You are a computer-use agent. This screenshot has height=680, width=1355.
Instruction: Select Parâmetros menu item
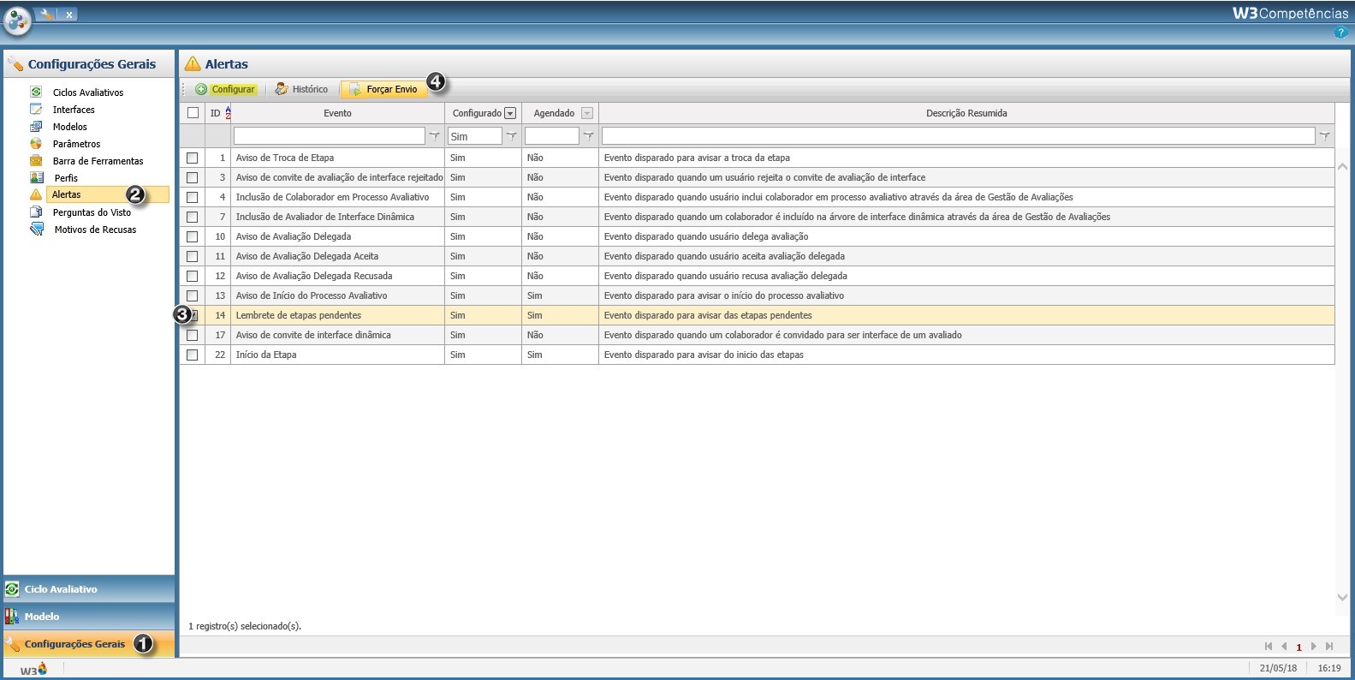76,144
